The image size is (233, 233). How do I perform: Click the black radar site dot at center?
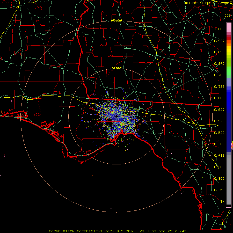coord(117,116)
